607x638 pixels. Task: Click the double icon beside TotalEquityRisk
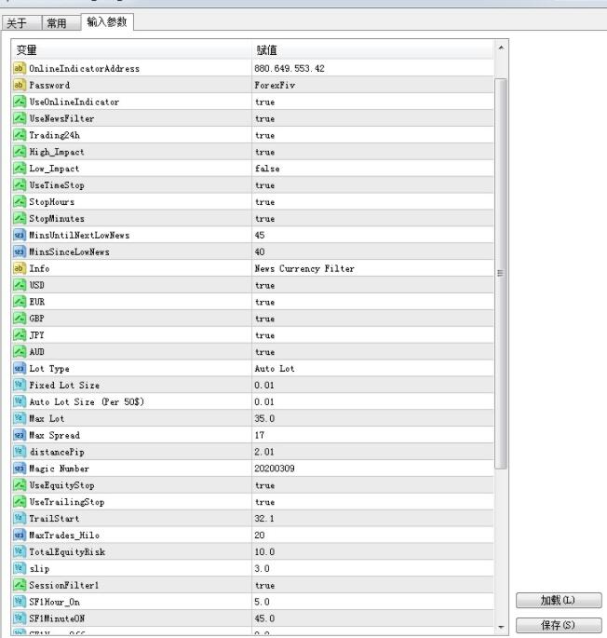point(20,551)
